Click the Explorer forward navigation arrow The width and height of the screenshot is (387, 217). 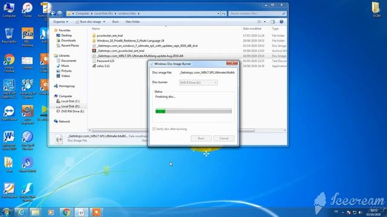pyautogui.click(x=59, y=13)
